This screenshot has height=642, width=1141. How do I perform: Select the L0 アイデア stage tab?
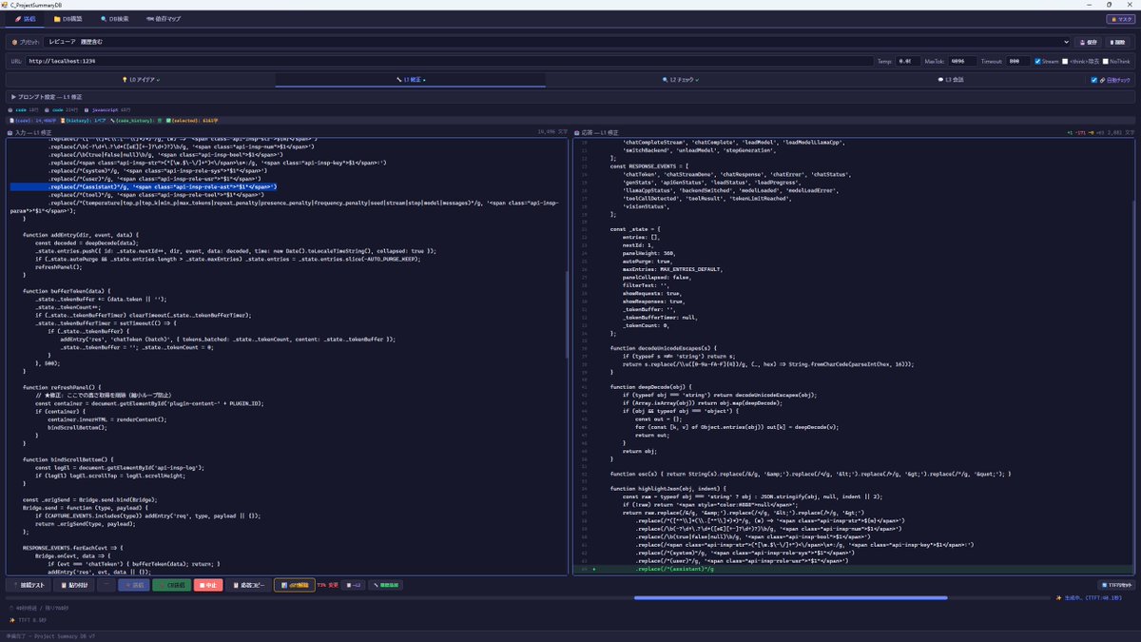141,80
